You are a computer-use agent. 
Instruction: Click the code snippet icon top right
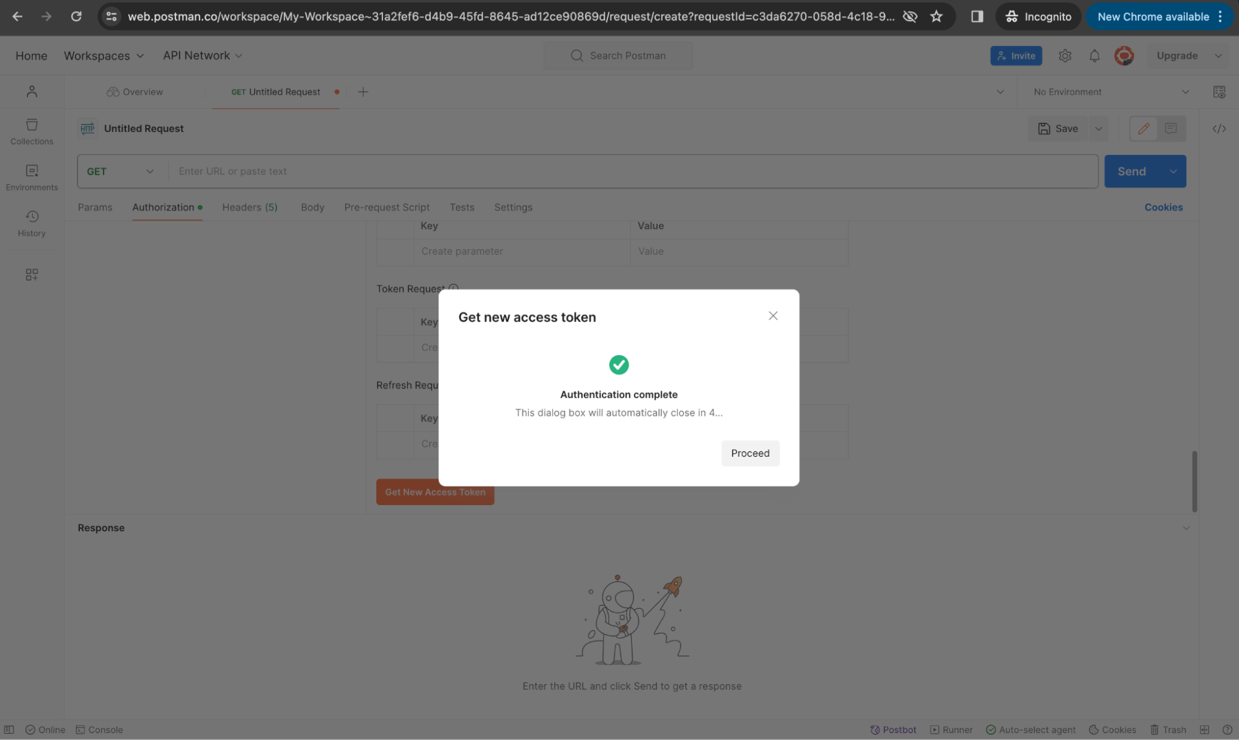pyautogui.click(x=1220, y=129)
